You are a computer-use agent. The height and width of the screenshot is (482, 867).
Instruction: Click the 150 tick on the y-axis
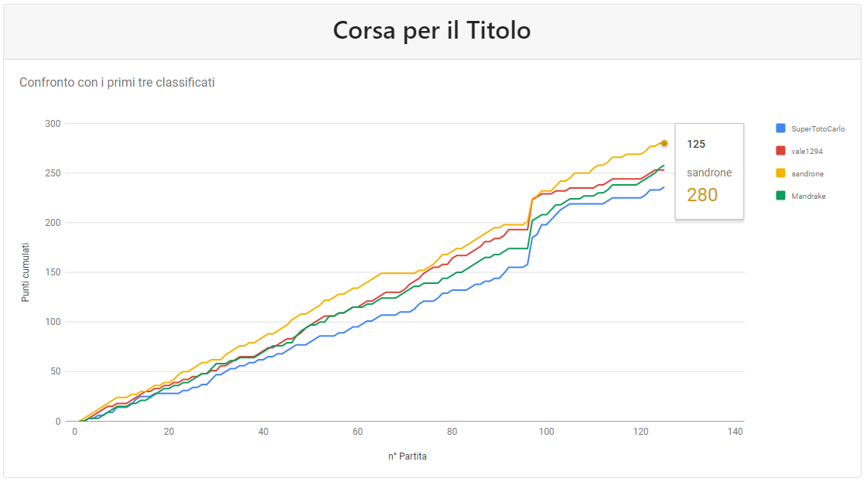pyautogui.click(x=53, y=272)
